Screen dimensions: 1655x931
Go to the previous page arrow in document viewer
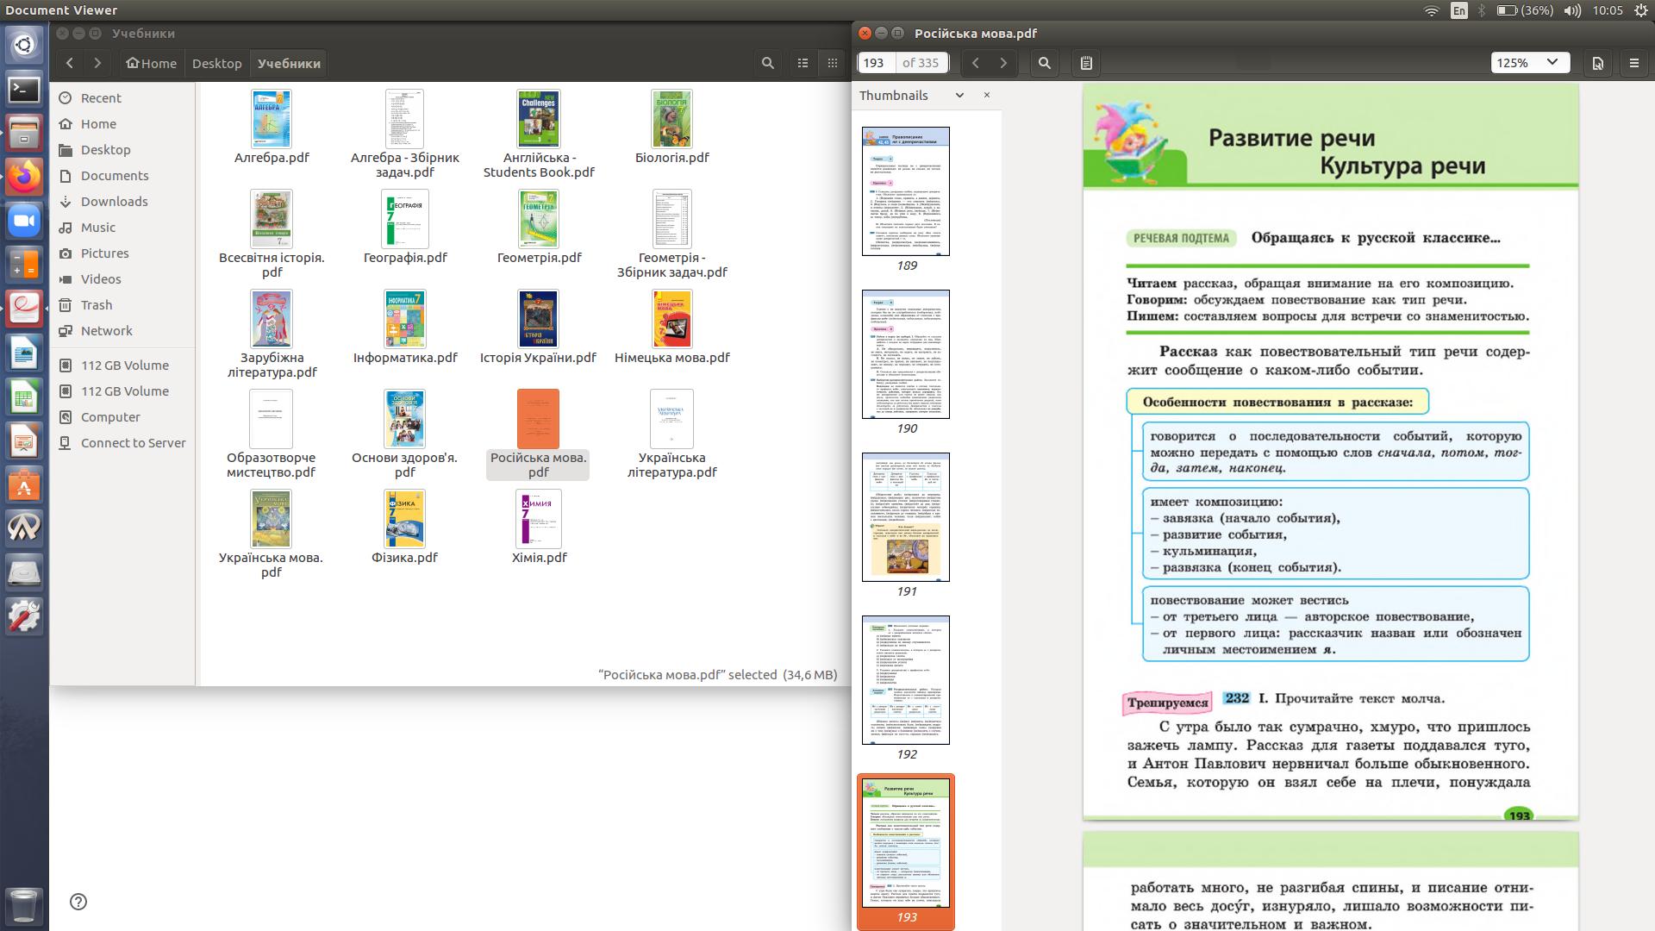tap(976, 63)
